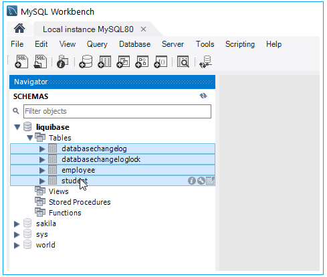Refresh the SCHEMAS list
The height and width of the screenshot is (277, 327).
point(203,96)
